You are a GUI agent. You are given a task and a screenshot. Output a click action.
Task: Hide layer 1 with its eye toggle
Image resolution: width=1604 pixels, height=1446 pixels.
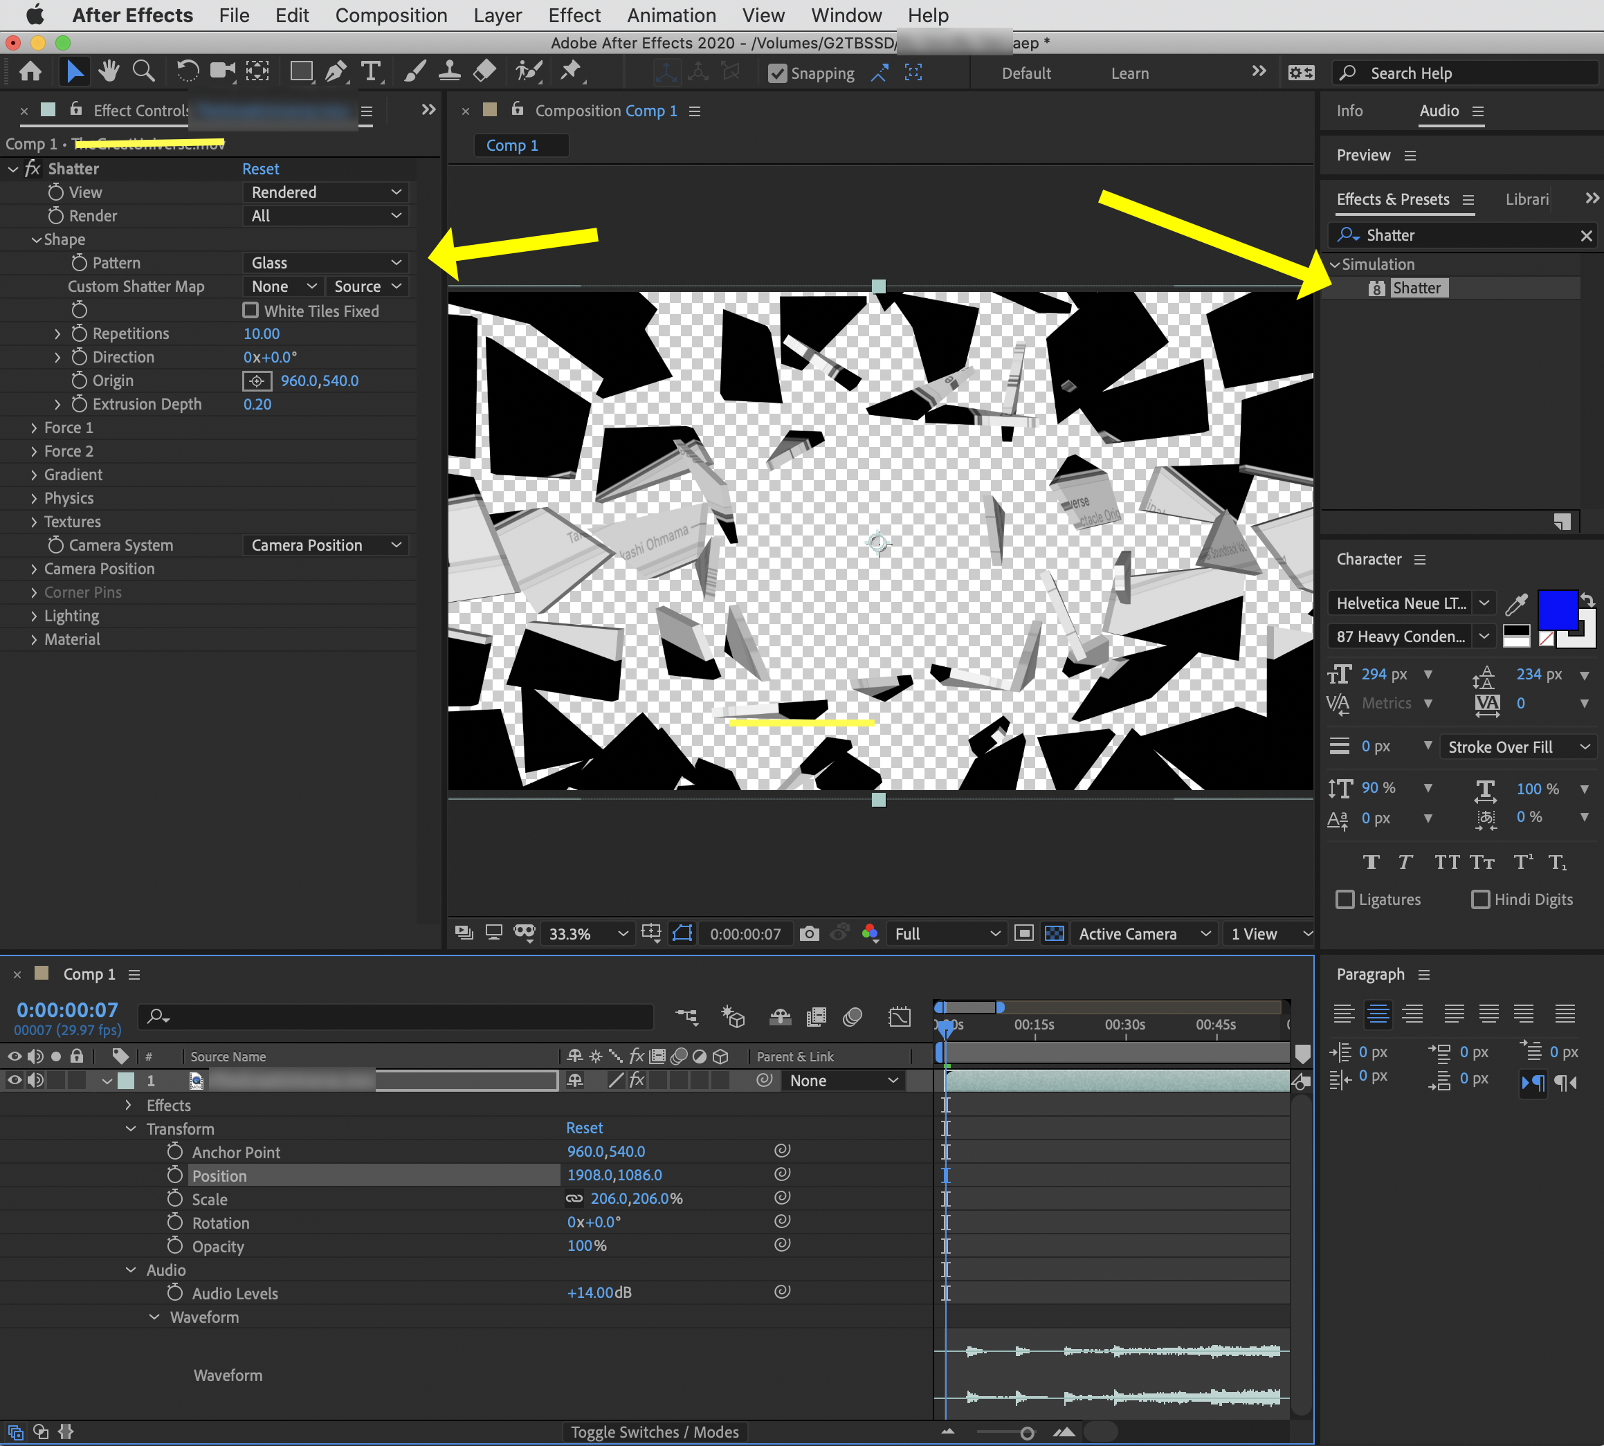point(14,1080)
